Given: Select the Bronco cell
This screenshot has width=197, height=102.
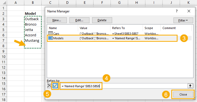Looking at the screenshot, I should tap(33, 24).
